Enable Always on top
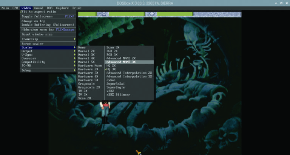Viewport: 290px width, 155px height. coord(33,21)
